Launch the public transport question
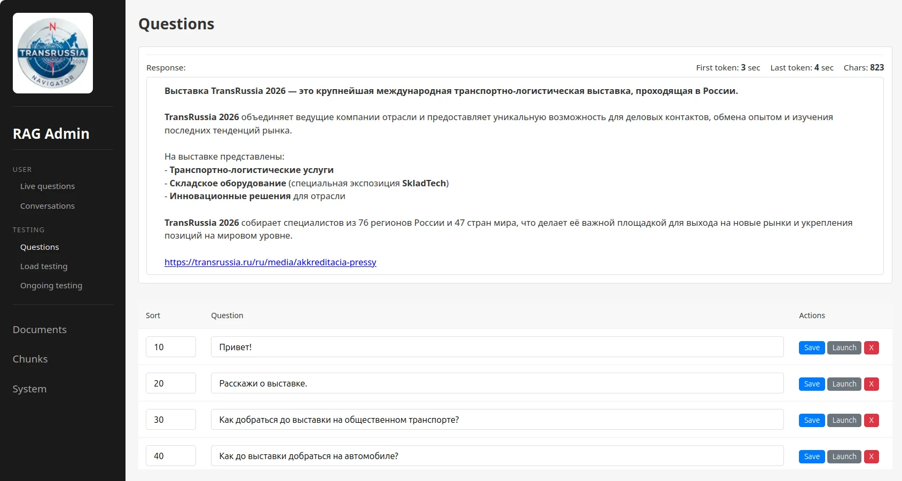902x481 pixels. [844, 420]
